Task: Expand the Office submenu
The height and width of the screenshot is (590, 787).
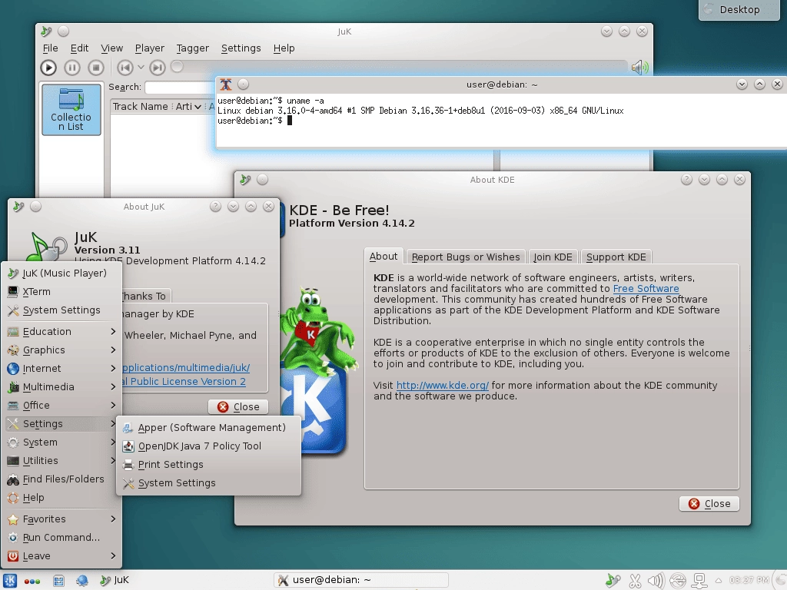Action: (x=62, y=406)
